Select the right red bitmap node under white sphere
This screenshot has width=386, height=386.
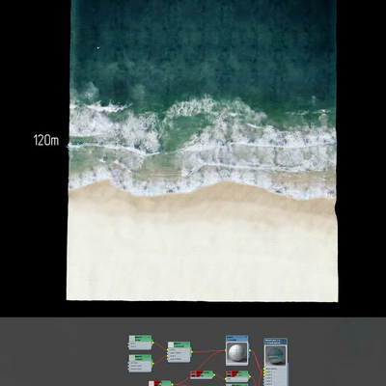[237, 375]
